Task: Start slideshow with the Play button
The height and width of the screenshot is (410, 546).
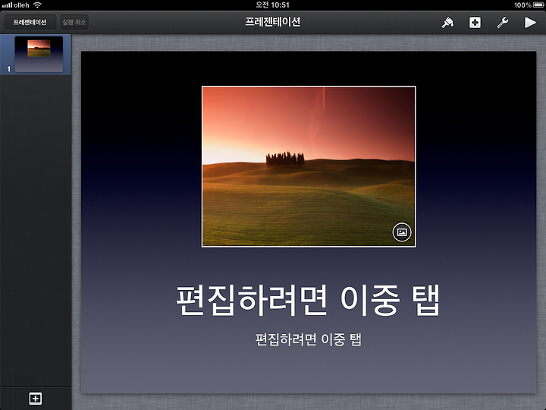Action: (530, 23)
